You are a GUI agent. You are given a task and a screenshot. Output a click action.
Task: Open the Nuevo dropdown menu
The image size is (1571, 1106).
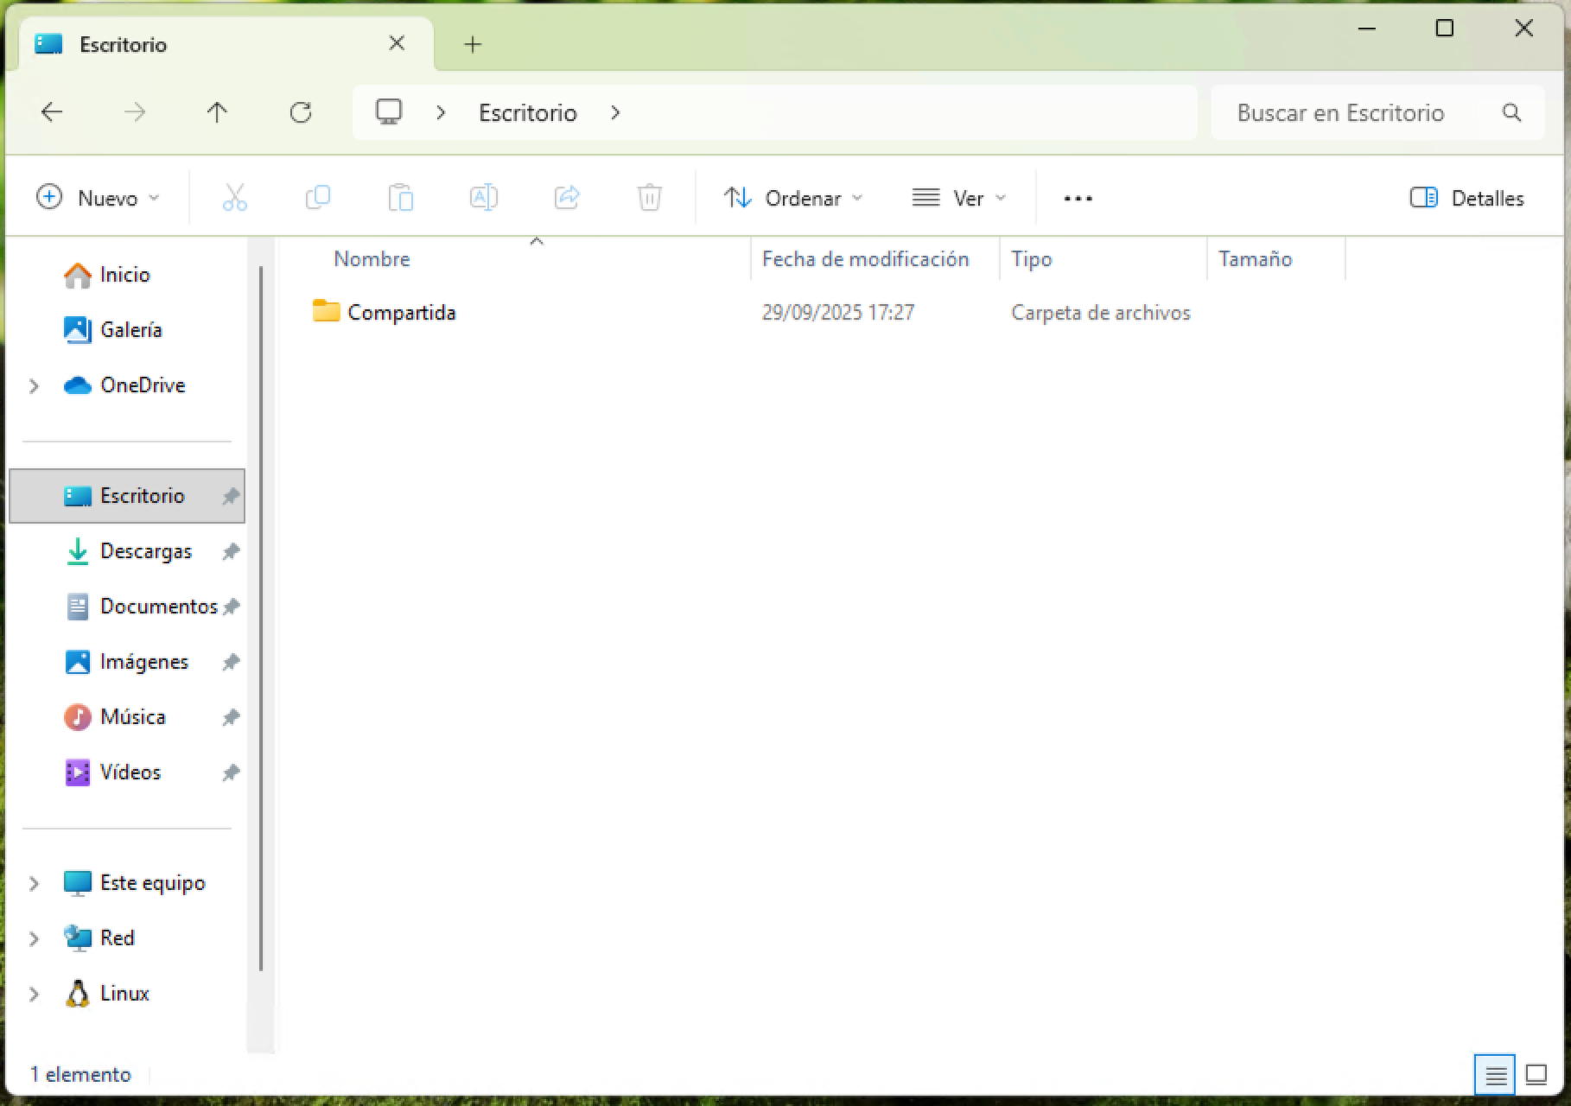point(98,198)
